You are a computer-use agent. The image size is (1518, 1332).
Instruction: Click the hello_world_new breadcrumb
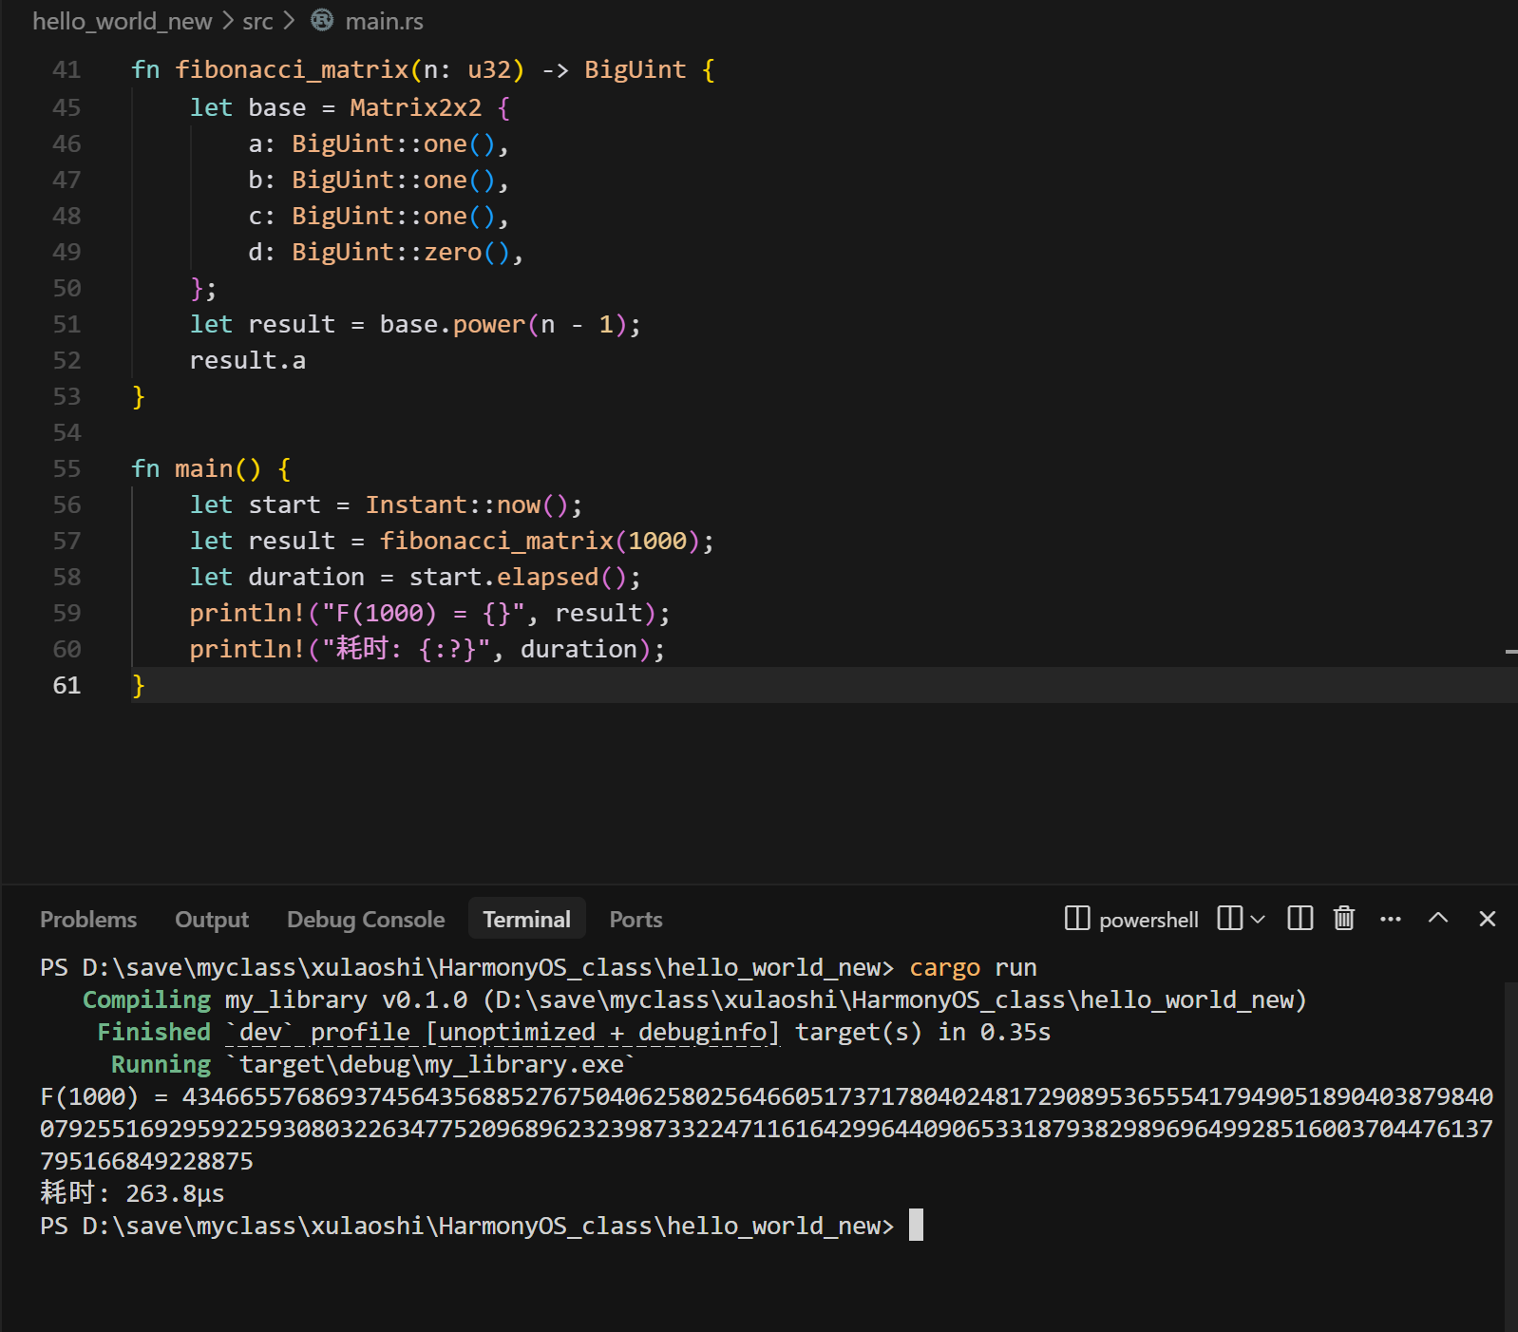[x=123, y=21]
